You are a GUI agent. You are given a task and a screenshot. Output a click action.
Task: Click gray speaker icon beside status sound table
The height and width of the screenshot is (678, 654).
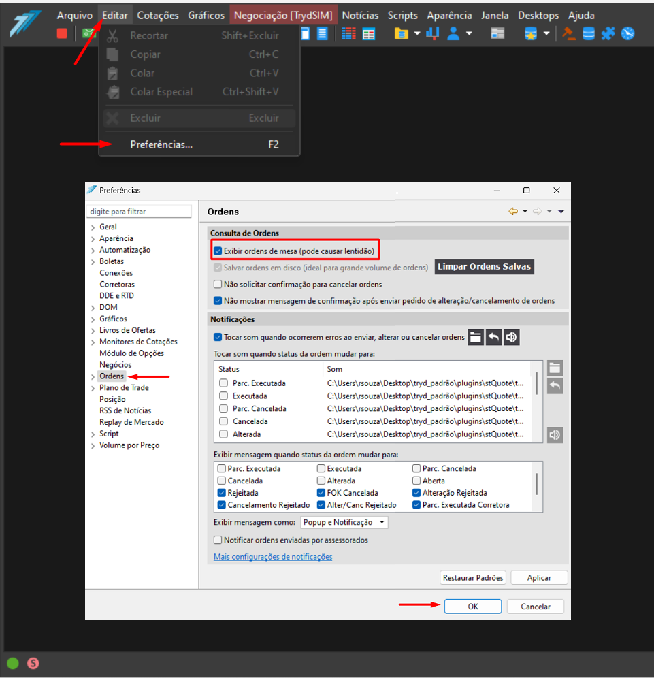click(555, 434)
